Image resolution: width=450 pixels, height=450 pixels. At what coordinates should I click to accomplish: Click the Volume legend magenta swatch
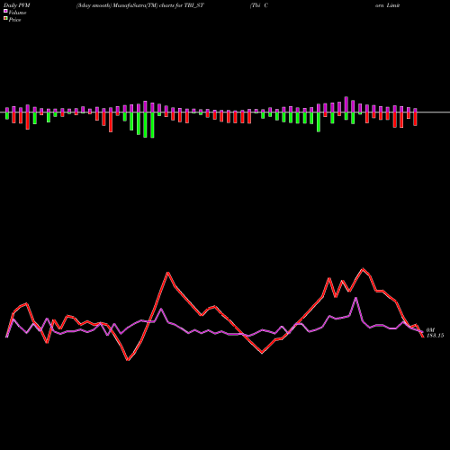tap(5, 11)
